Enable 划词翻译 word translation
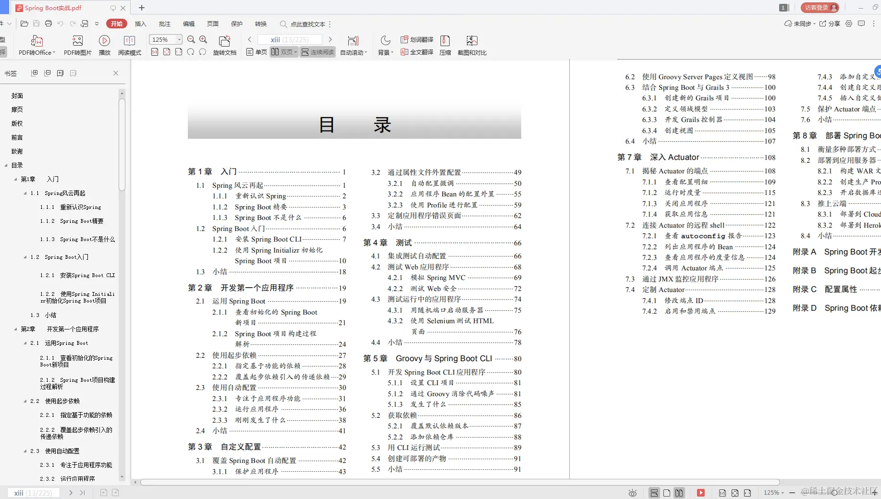Viewport: 881px width, 499px height. point(417,39)
